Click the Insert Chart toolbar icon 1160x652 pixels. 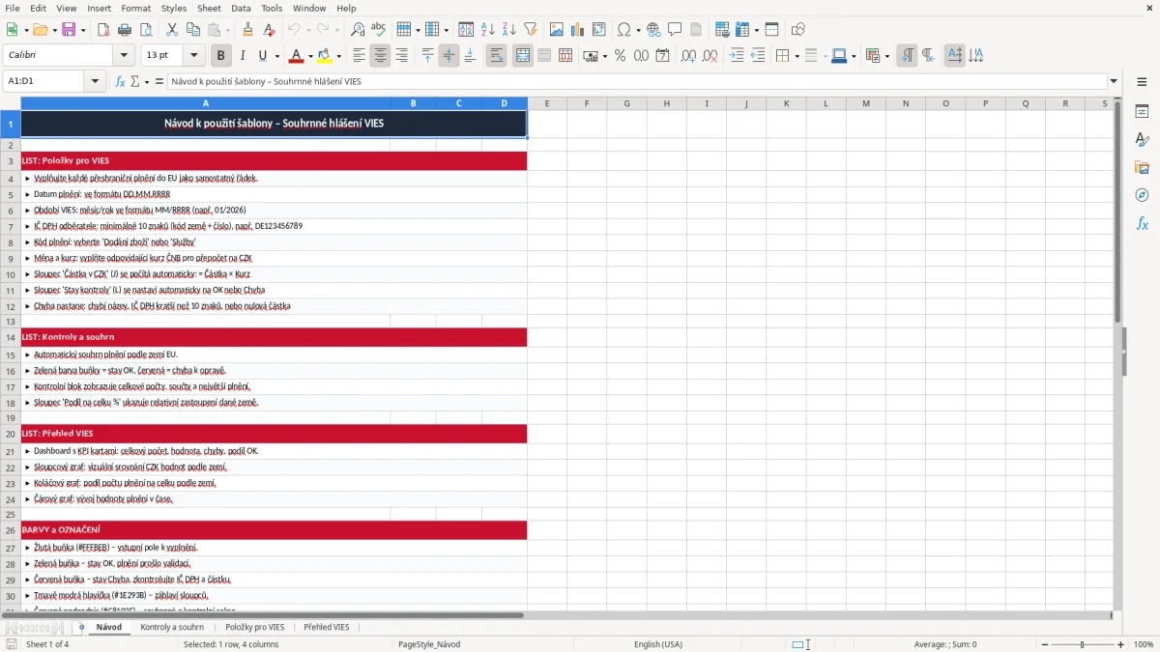click(578, 30)
